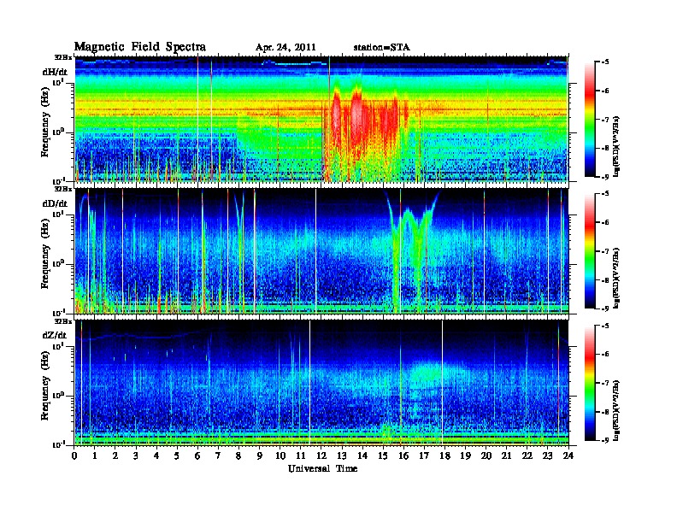The height and width of the screenshot is (523, 677).
Task: Click the 10⁰ frequency tick of the dH/dt panel
Action: point(59,132)
